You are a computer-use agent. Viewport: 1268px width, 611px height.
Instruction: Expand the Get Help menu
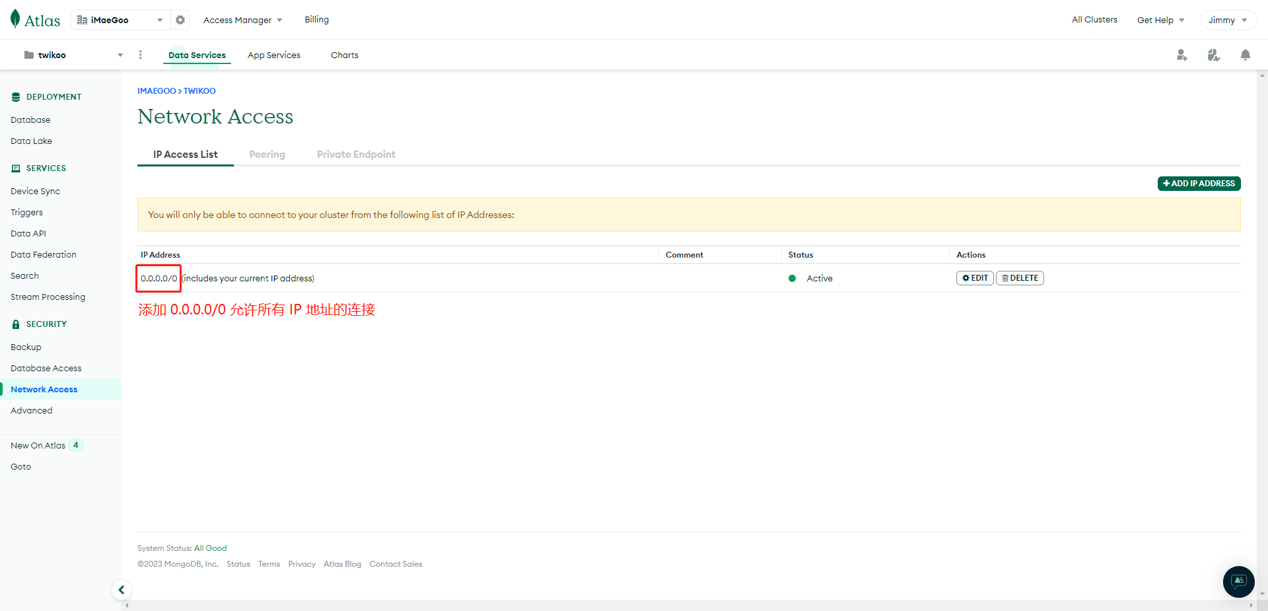(x=1160, y=20)
